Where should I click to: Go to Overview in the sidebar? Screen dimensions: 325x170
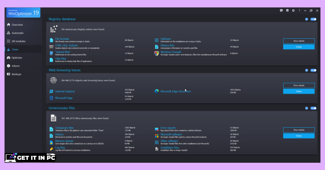pyautogui.click(x=24, y=25)
